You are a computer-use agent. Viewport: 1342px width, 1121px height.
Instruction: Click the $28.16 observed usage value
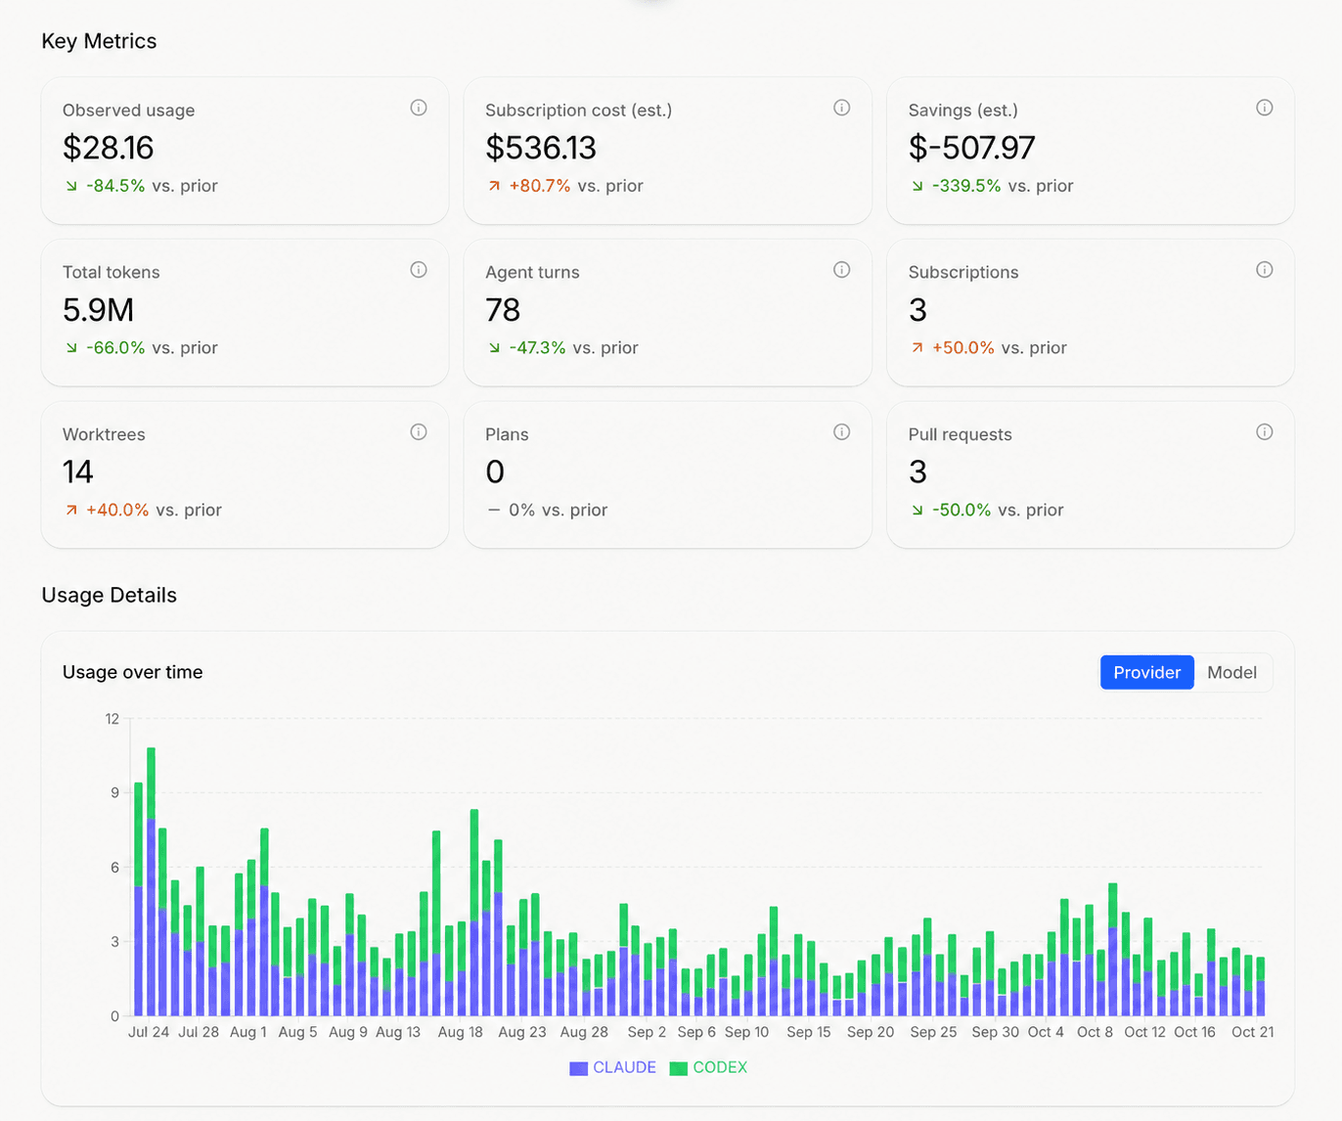(x=109, y=148)
